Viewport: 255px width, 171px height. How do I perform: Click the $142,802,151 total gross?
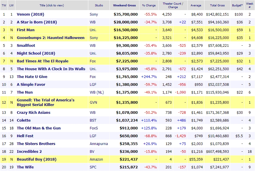pyautogui.click(x=218, y=14)
